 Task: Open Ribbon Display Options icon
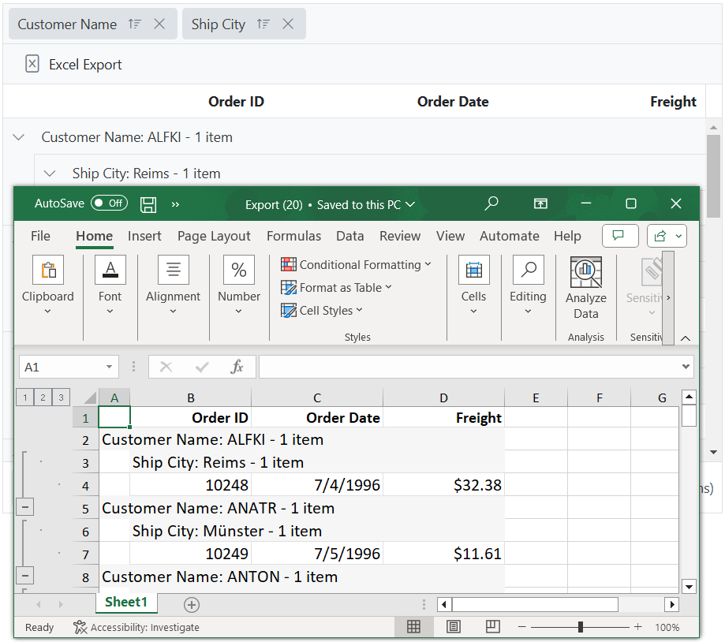coord(540,203)
